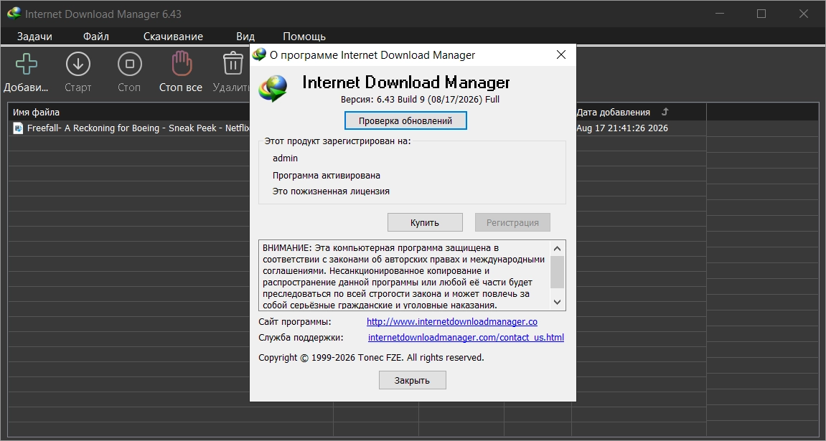This screenshot has height=441, width=826.
Task: Click the IDM icon in main window title bar
Action: 14,13
